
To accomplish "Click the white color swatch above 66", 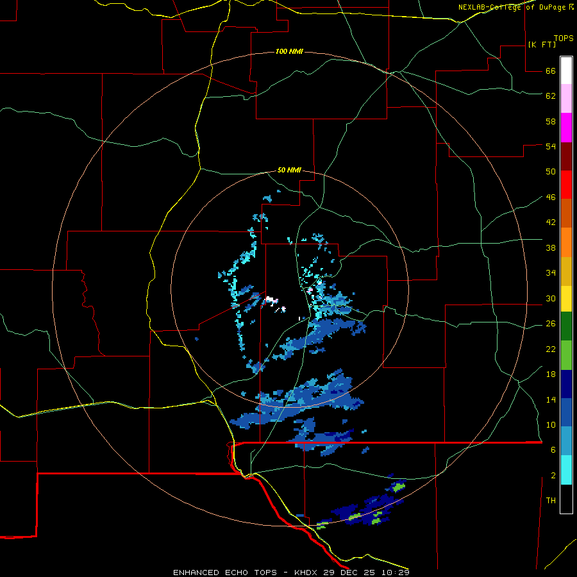I will click(566, 71).
